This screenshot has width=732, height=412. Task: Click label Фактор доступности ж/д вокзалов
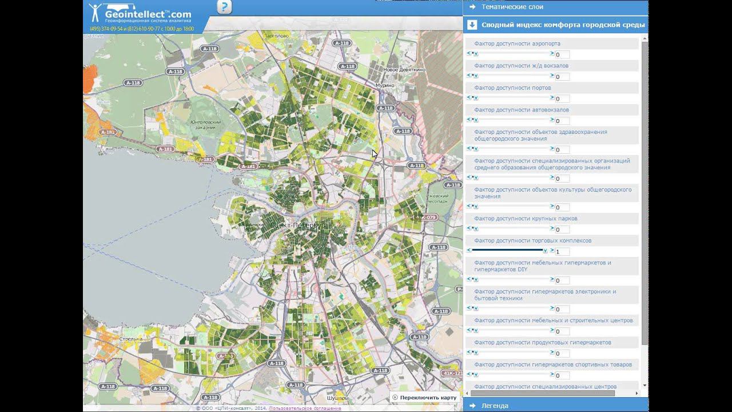(x=521, y=66)
